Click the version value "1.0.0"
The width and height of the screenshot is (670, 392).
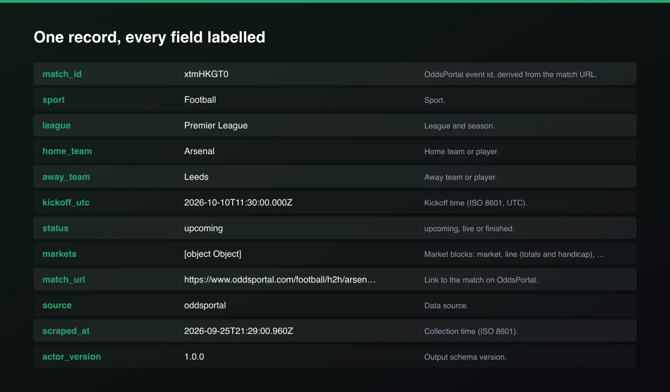tap(194, 357)
